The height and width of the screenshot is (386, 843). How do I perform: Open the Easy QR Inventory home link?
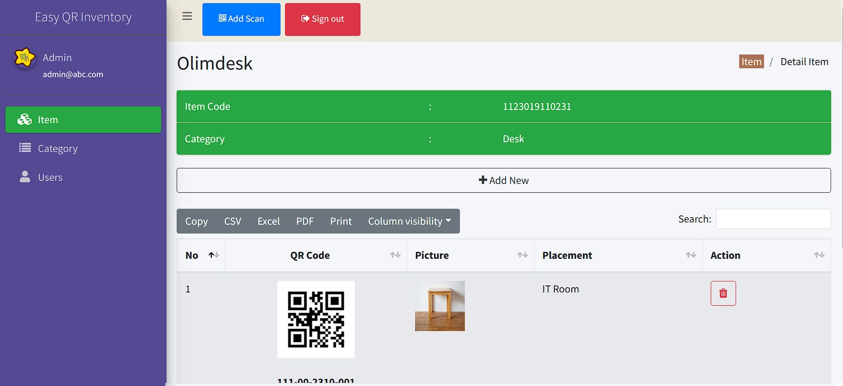click(x=83, y=17)
